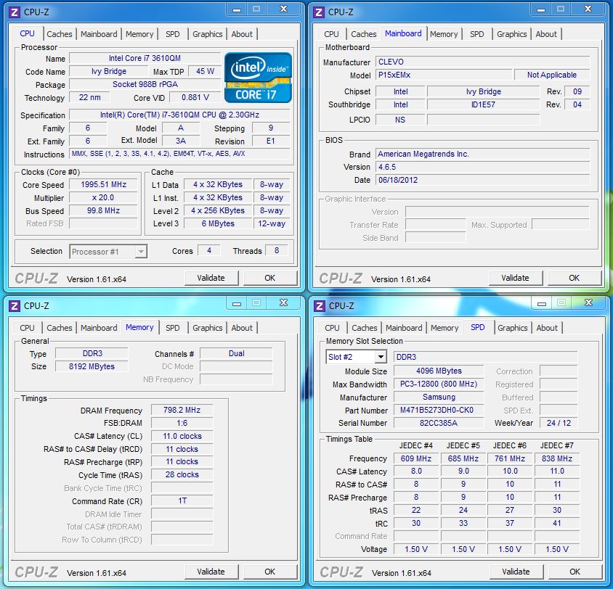Open Caches tab in the Memory window
Image resolution: width=613 pixels, height=589 pixels.
click(60, 328)
